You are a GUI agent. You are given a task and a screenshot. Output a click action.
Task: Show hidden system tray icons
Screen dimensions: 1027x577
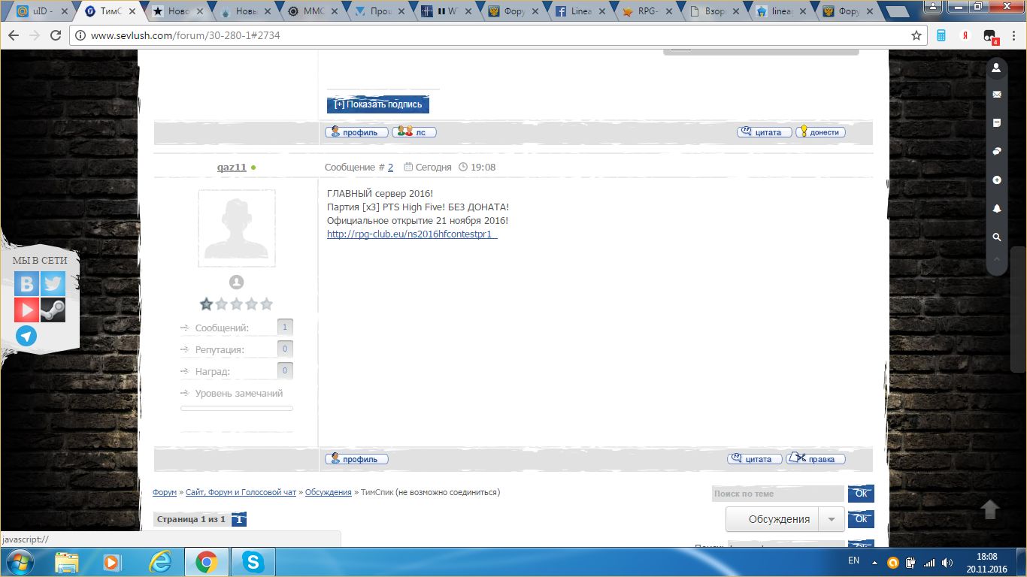pyautogui.click(x=874, y=562)
